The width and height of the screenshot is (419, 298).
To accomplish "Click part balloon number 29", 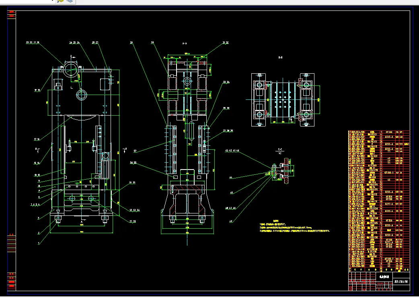I will pyautogui.click(x=131, y=43).
